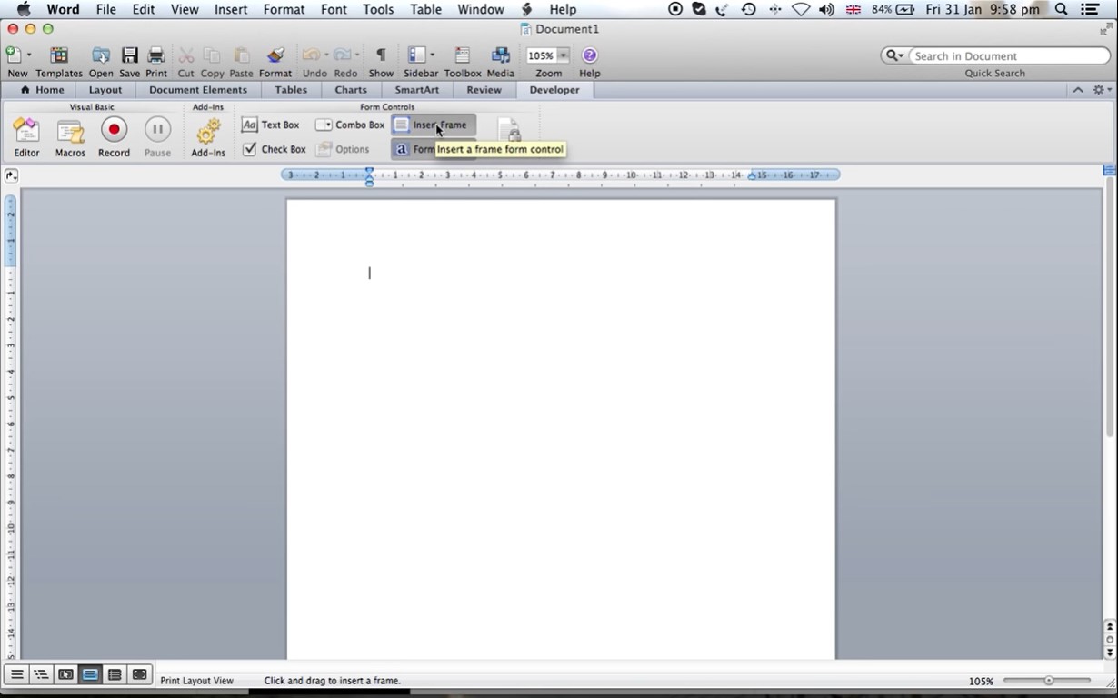Open the Tools menu

coord(377,10)
